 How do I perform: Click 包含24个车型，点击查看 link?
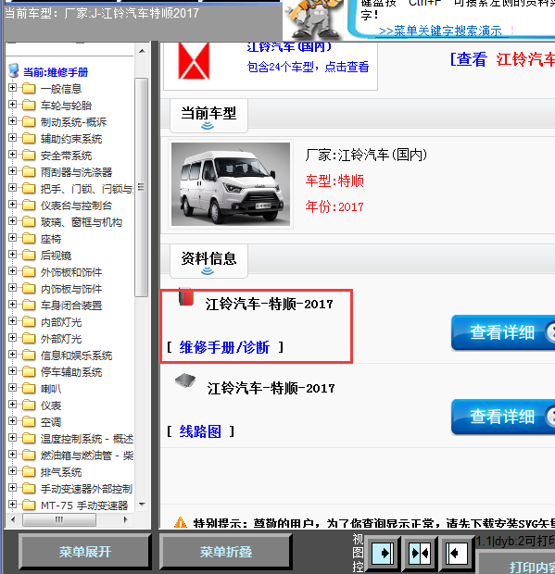tap(308, 67)
